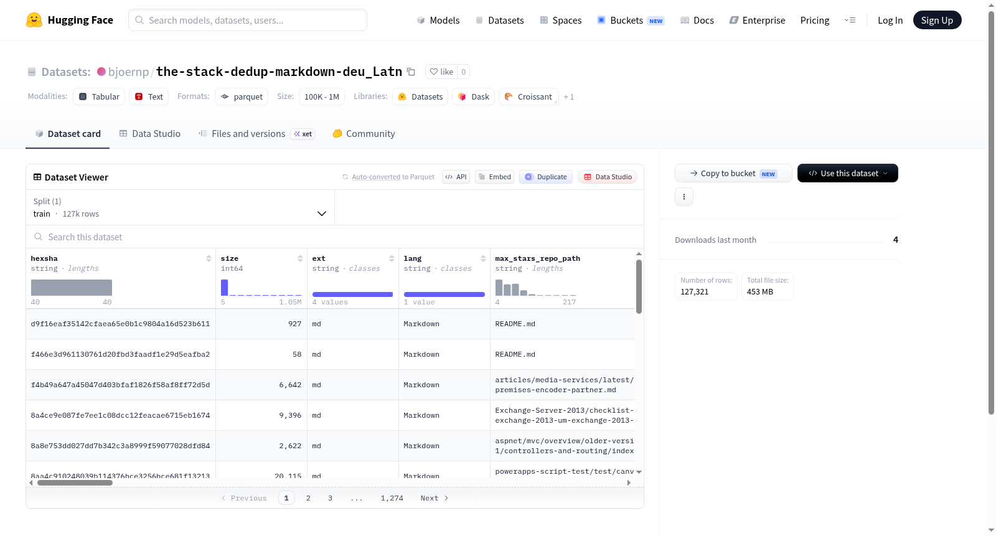Click the page vertical scrollbar

tap(992, 212)
